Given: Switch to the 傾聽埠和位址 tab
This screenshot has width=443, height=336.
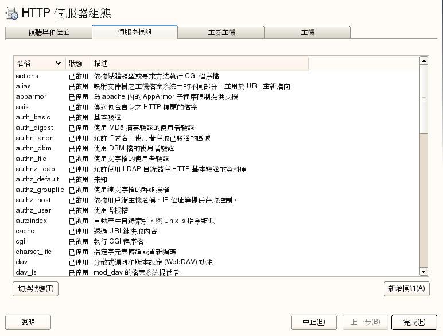Looking at the screenshot, I should [48, 33].
